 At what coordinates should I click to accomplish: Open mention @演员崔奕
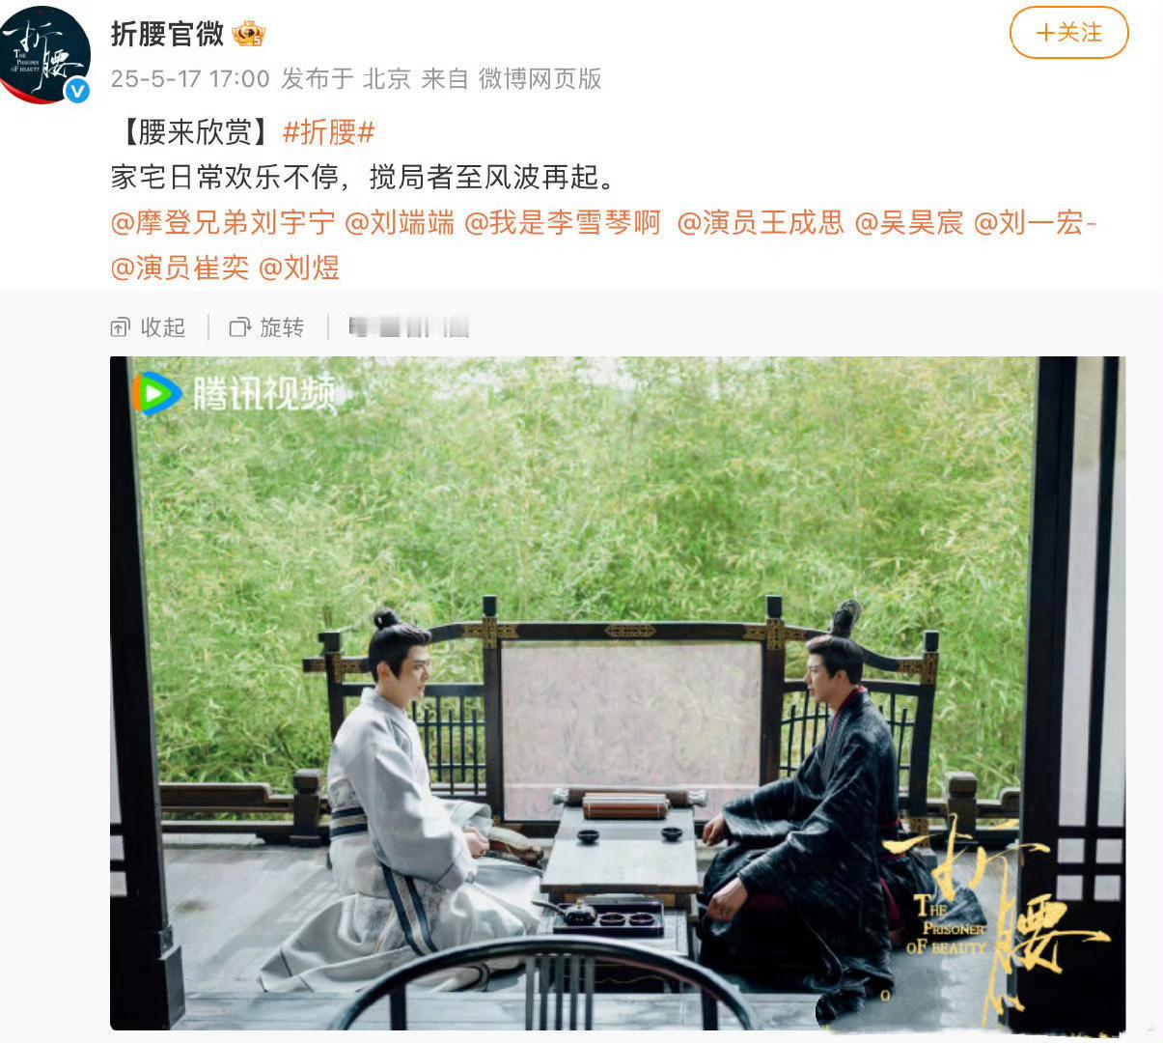pos(180,268)
